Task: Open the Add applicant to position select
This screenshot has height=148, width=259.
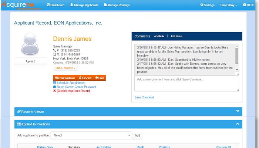Action: tap(91, 135)
